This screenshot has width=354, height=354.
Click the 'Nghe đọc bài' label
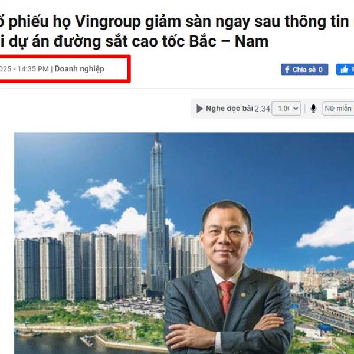(230, 109)
